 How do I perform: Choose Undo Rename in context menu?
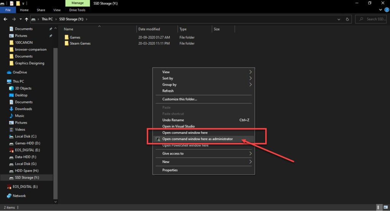pyautogui.click(x=203, y=120)
